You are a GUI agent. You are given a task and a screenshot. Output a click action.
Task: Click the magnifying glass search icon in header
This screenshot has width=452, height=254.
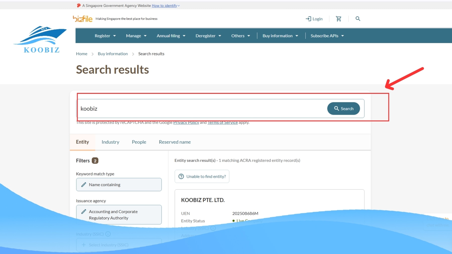point(358,19)
